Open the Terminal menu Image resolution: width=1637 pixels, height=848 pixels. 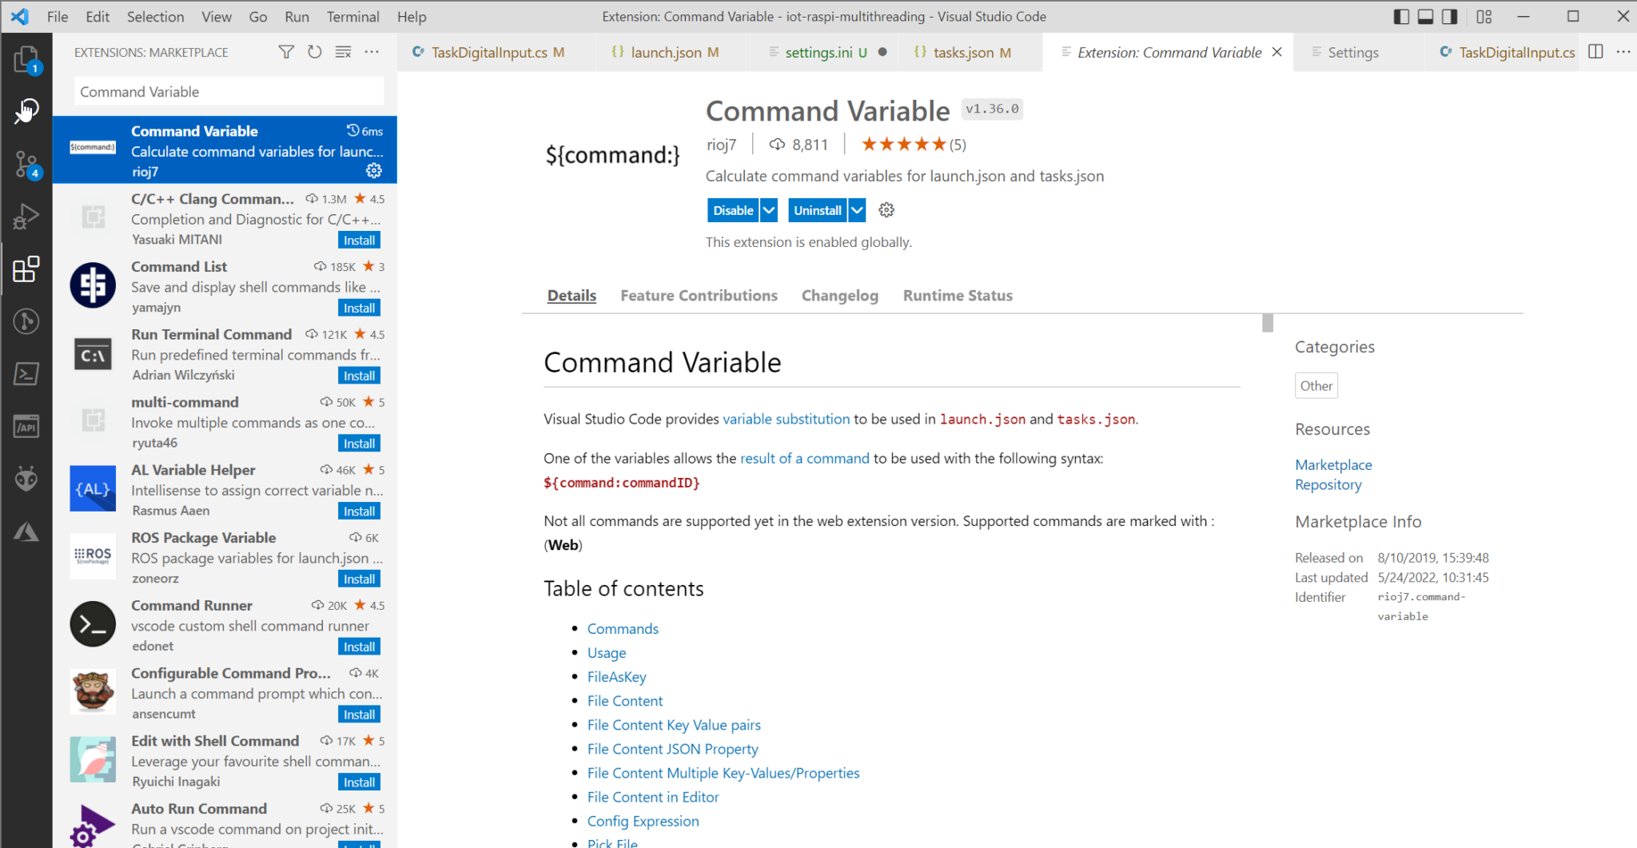(352, 16)
